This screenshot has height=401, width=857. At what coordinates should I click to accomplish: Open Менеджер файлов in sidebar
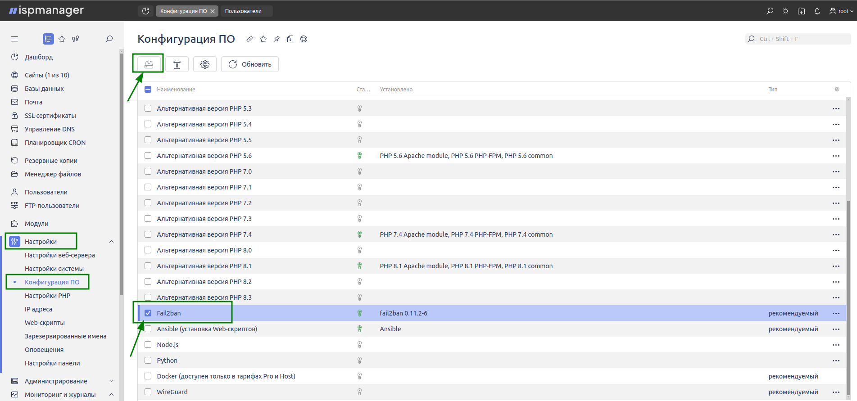click(53, 174)
